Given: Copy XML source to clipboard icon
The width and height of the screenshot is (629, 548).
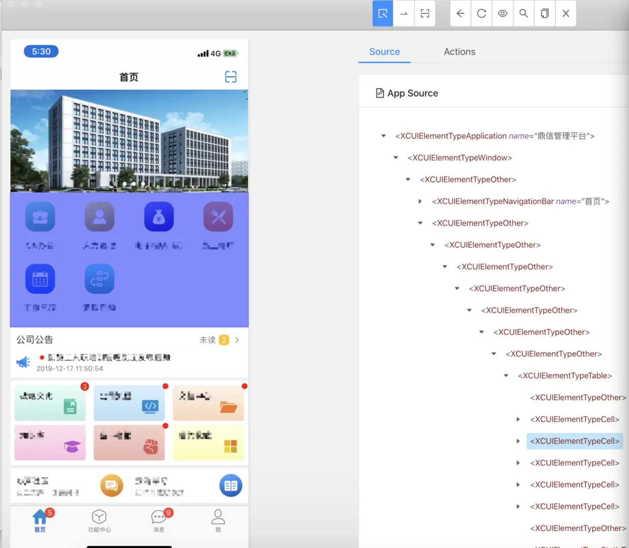Looking at the screenshot, I should click(545, 14).
